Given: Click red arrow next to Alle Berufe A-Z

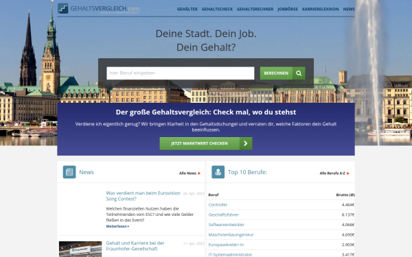Looking at the screenshot, I should (348, 173).
